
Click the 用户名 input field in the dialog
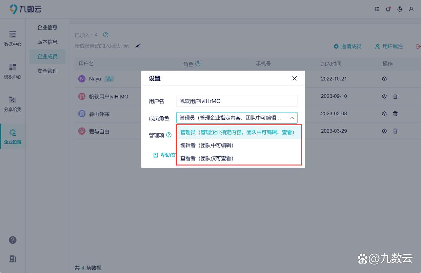(x=236, y=101)
